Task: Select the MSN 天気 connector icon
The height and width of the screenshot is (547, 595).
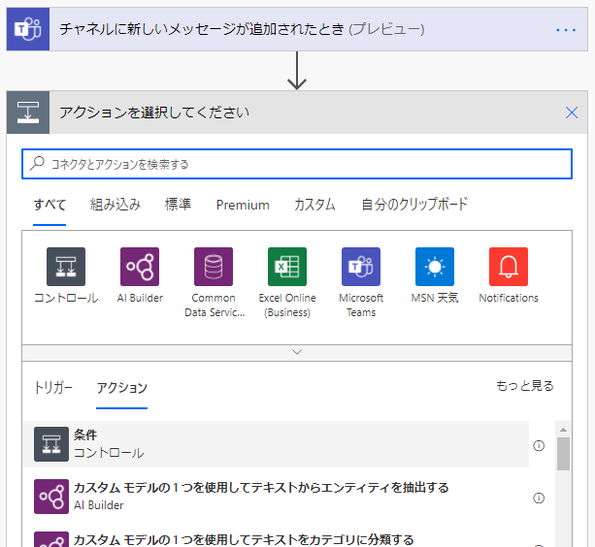Action: pos(435,267)
